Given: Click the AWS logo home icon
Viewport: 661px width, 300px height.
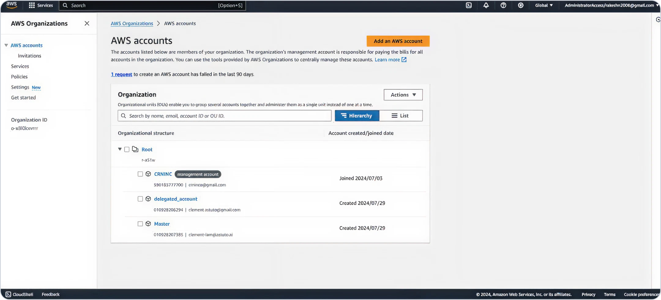Looking at the screenshot, I should coord(11,5).
